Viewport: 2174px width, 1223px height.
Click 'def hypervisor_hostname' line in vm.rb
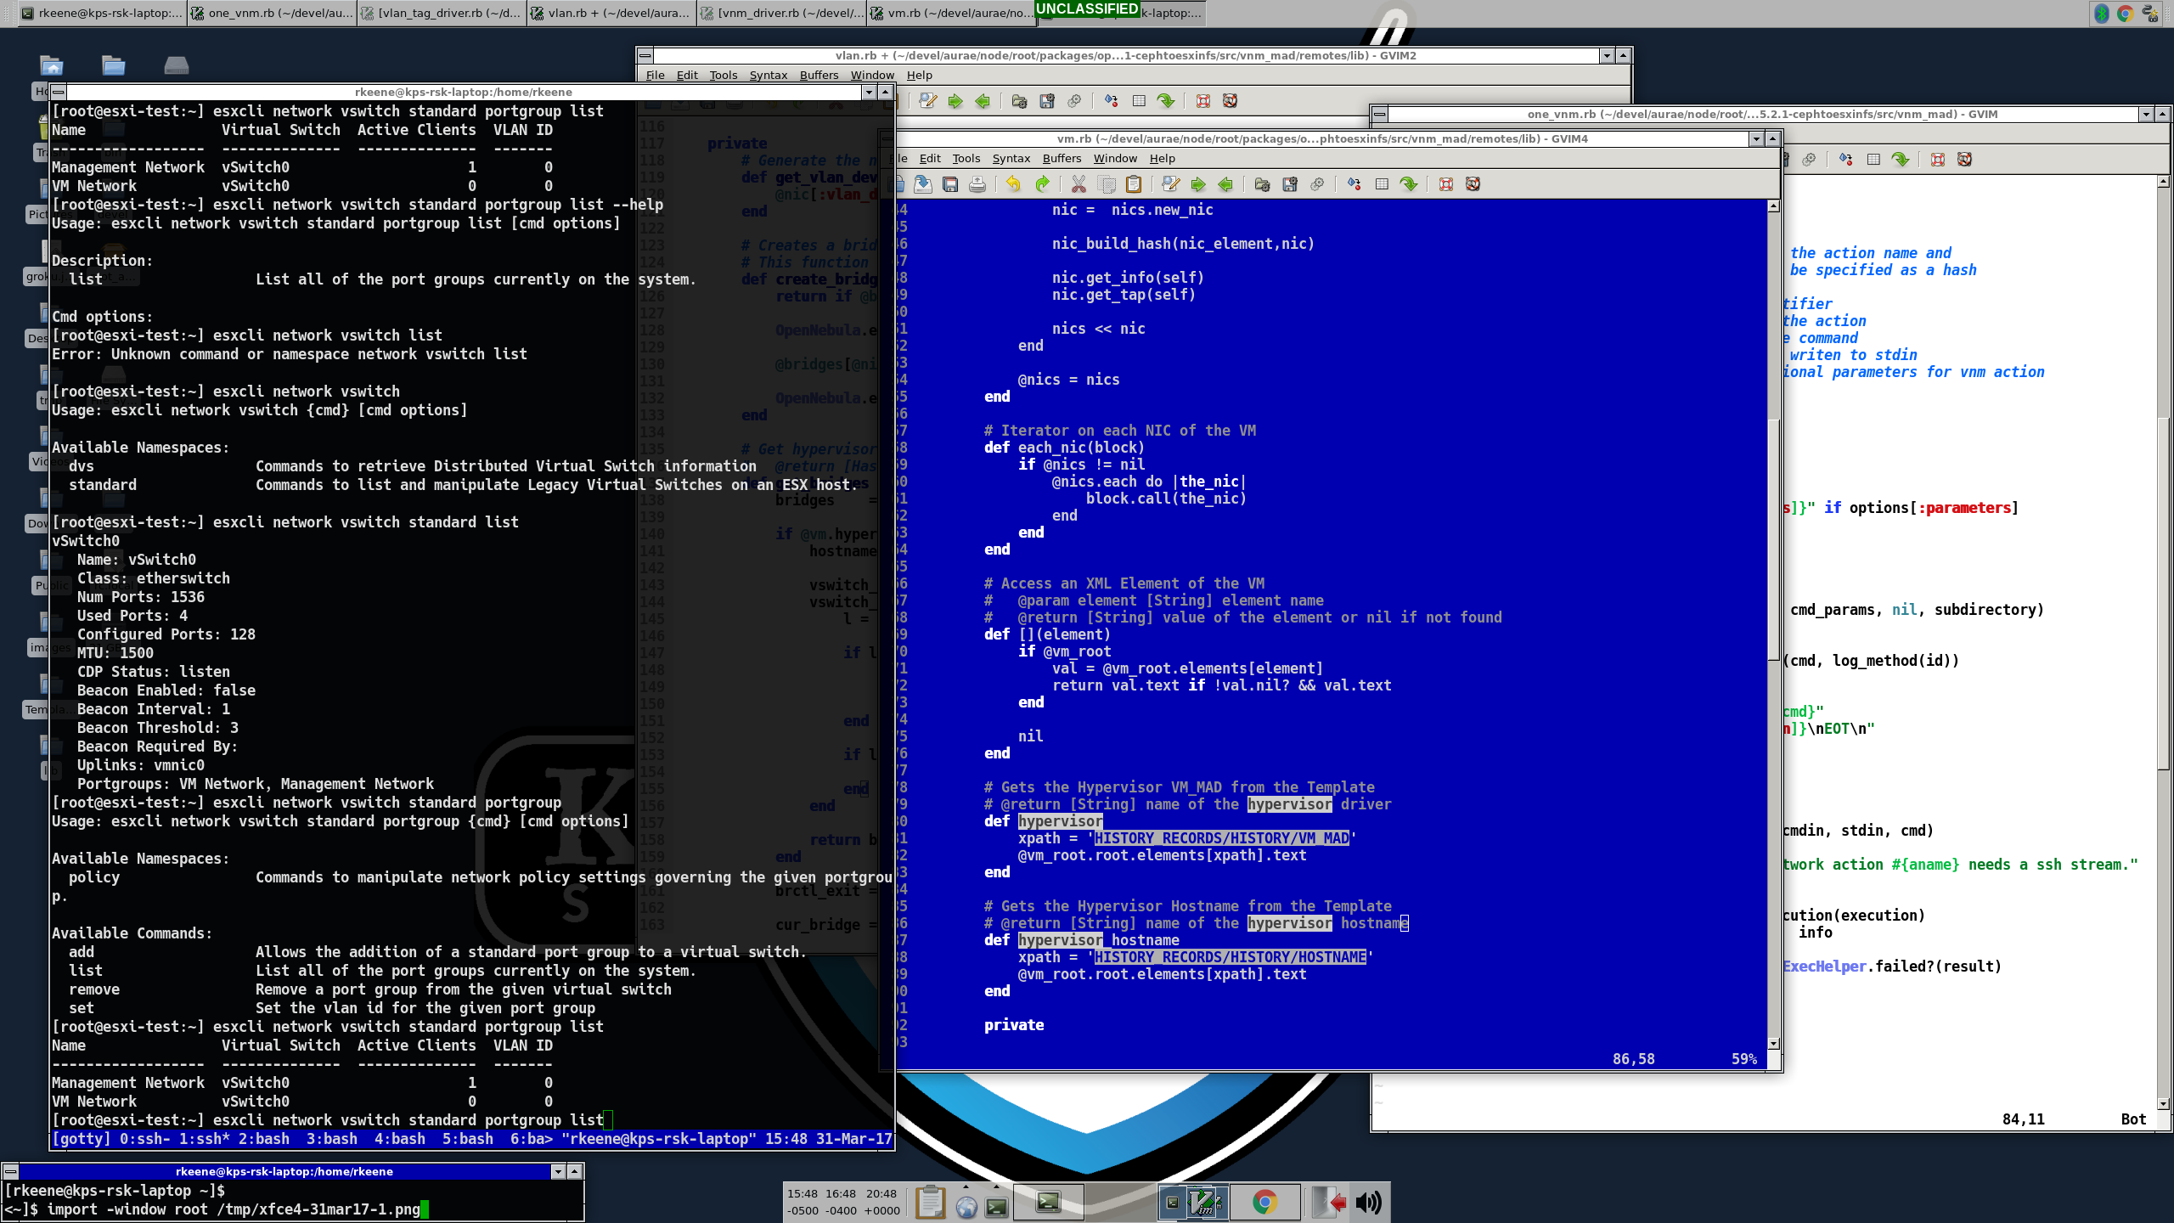[1082, 940]
